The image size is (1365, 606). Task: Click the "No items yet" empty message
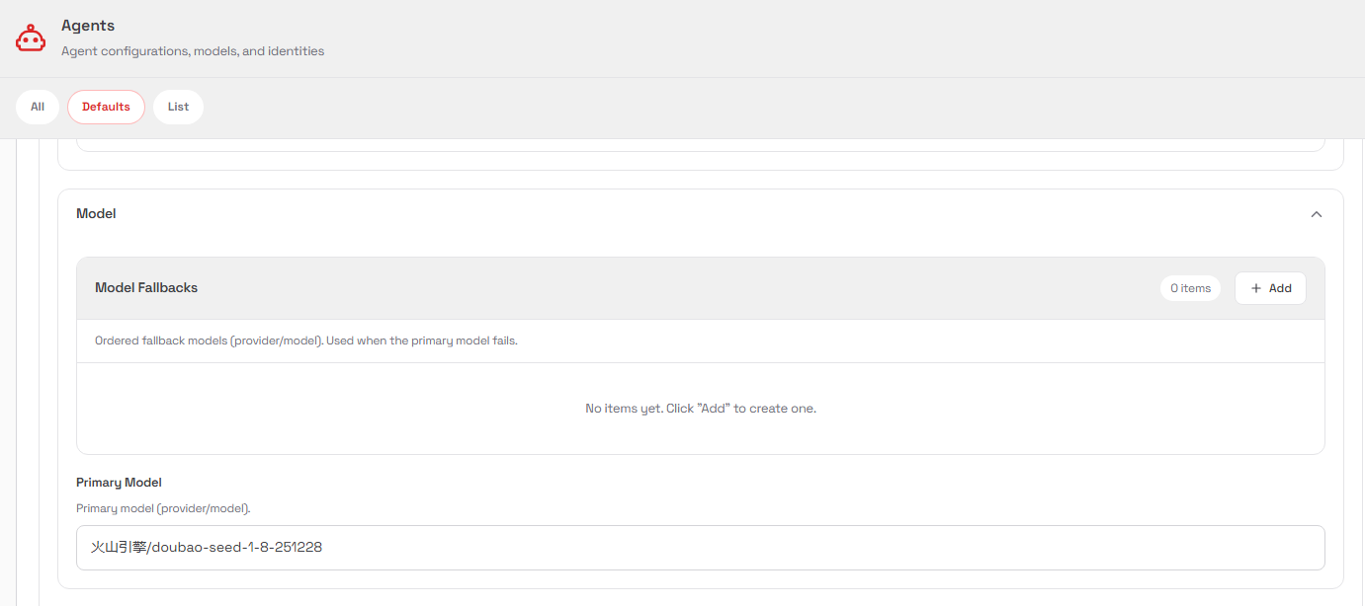pos(700,409)
